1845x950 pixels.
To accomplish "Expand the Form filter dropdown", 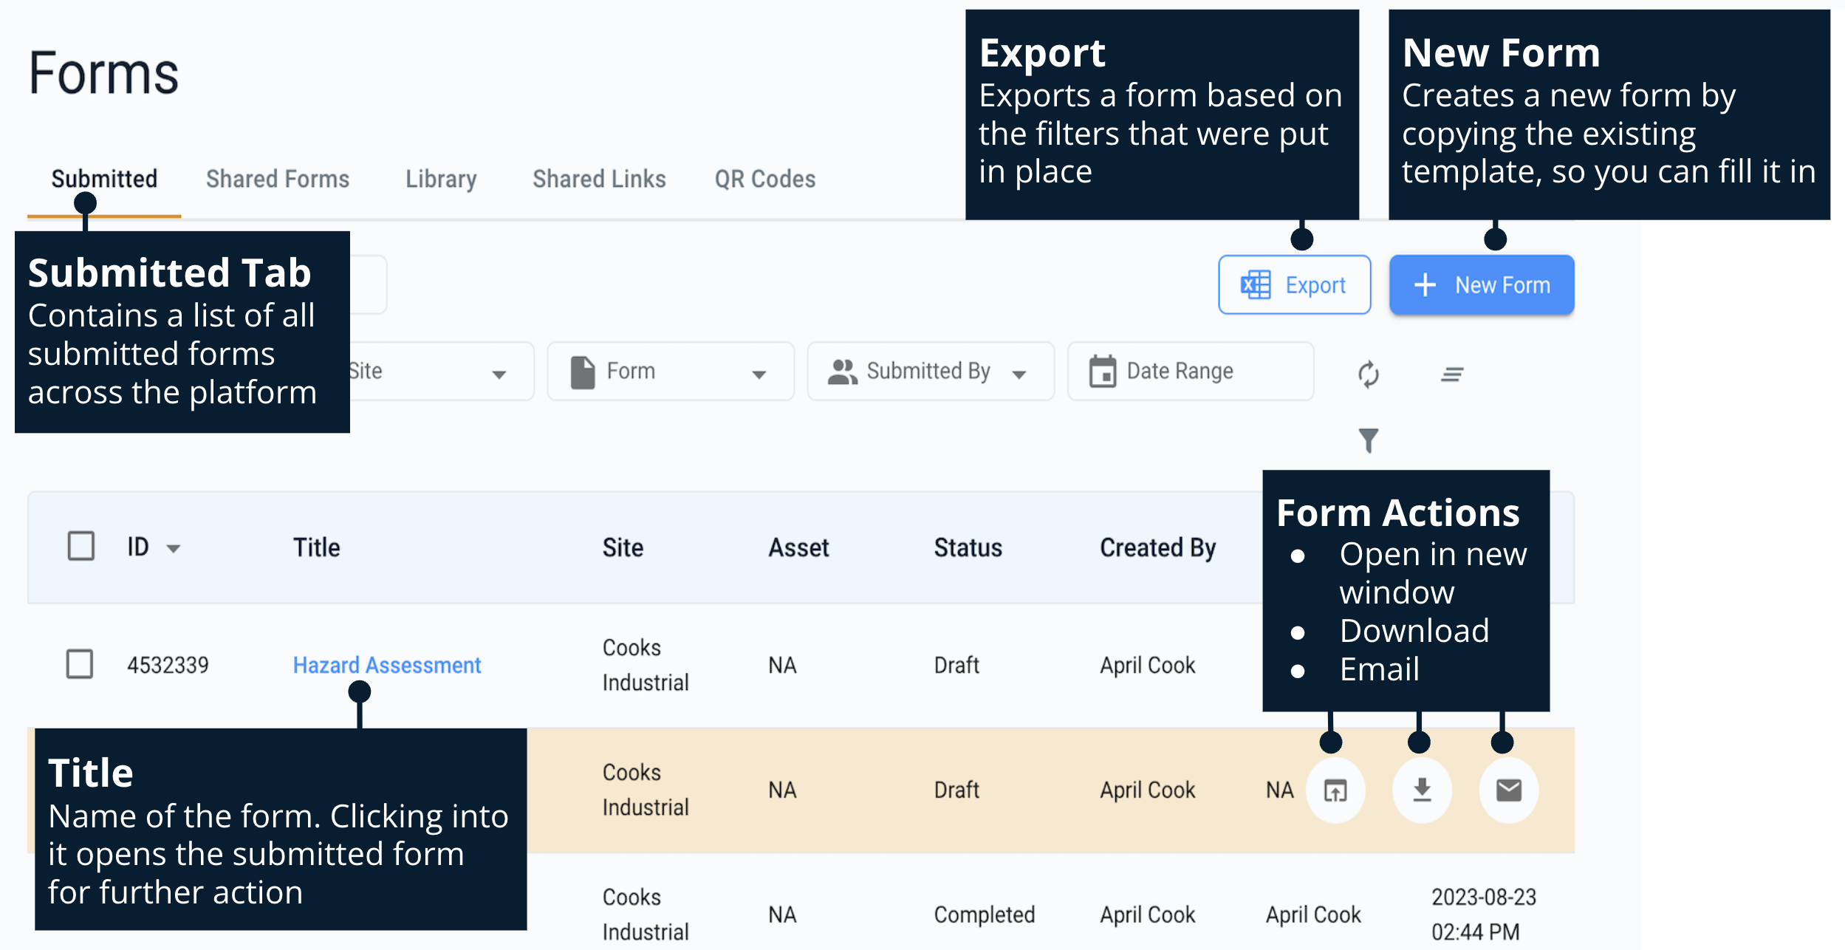I will pyautogui.click(x=759, y=374).
